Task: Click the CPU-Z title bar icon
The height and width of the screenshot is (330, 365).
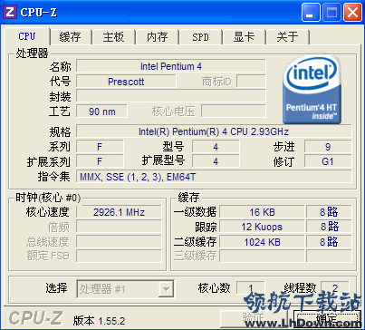Action: [x=10, y=12]
